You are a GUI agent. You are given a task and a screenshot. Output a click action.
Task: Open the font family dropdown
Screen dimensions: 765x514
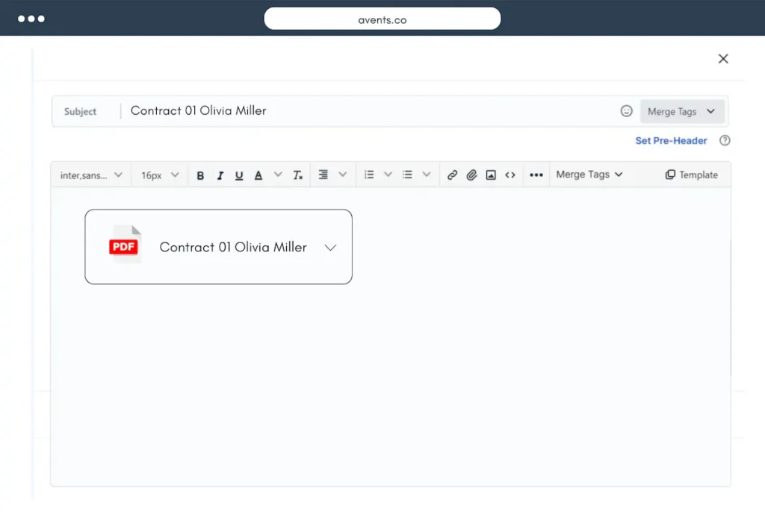[91, 175]
